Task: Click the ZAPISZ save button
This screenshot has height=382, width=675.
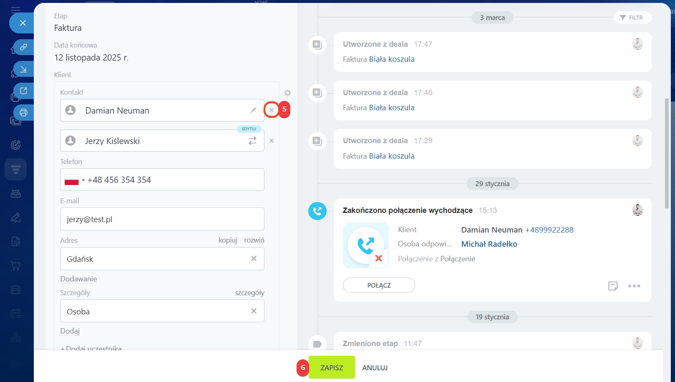Action: pos(332,367)
